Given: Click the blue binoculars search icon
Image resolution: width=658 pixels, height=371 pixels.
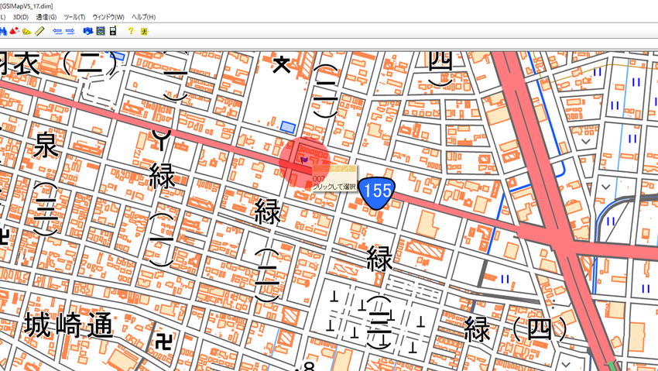Looking at the screenshot, I should click(x=3, y=31).
